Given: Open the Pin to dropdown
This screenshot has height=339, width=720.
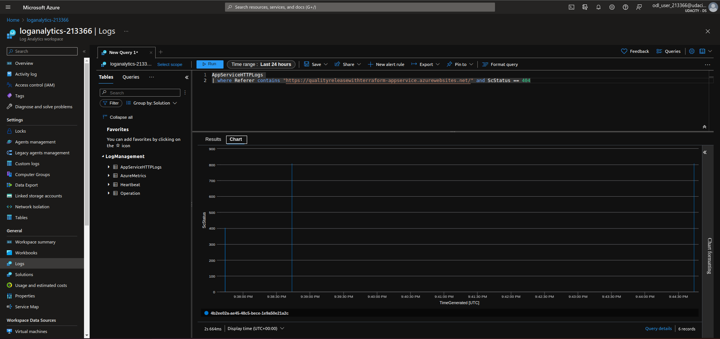Looking at the screenshot, I should [460, 64].
